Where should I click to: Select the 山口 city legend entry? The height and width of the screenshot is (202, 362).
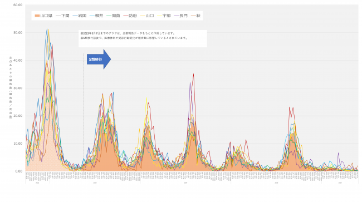click(147, 16)
